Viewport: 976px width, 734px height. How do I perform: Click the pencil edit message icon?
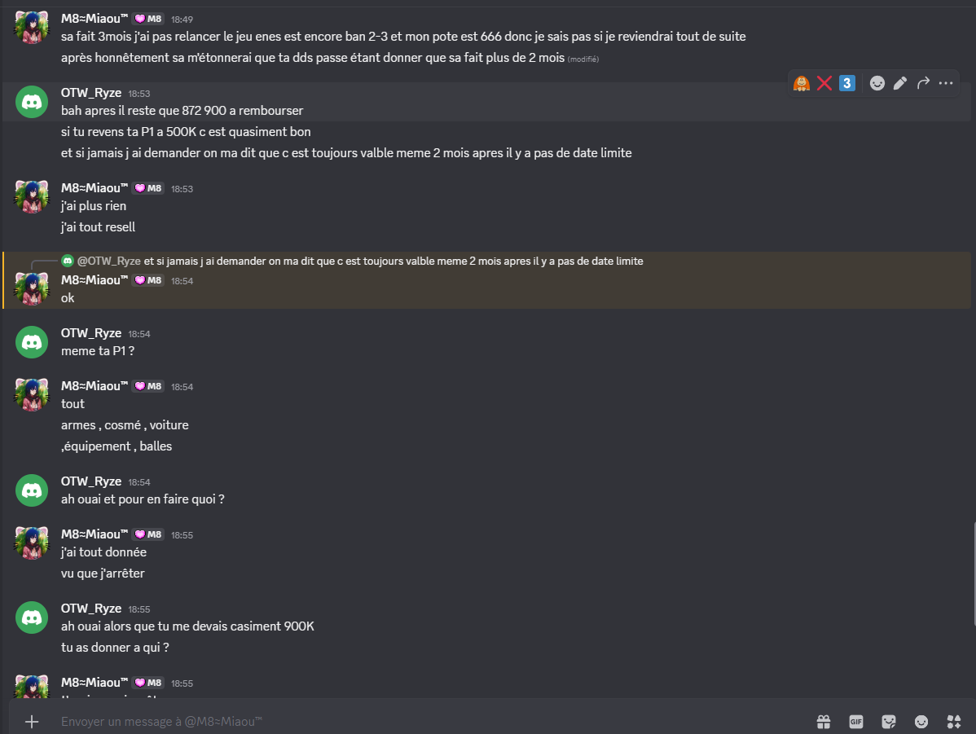click(x=900, y=83)
